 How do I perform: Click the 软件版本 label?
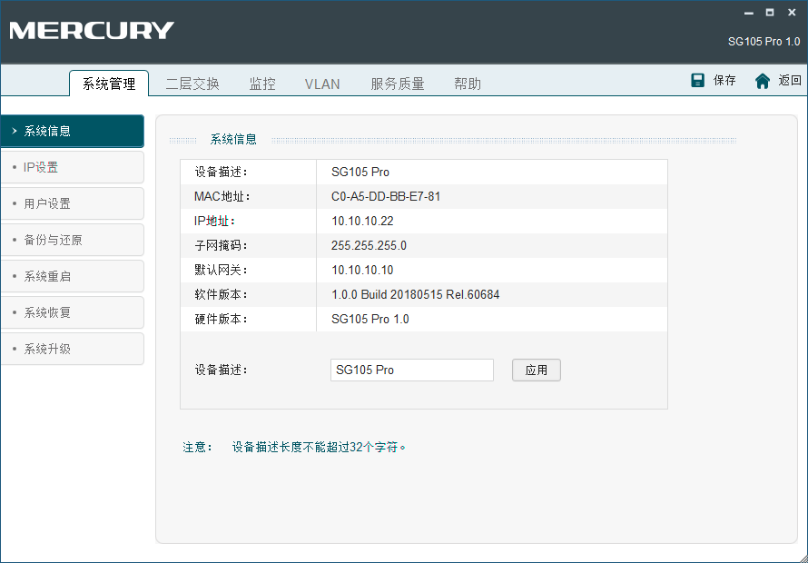(x=222, y=295)
